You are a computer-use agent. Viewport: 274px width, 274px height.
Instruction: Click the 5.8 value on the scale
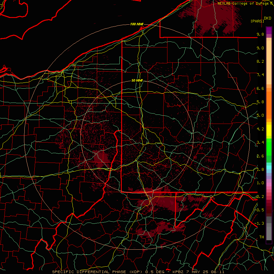(260, 102)
